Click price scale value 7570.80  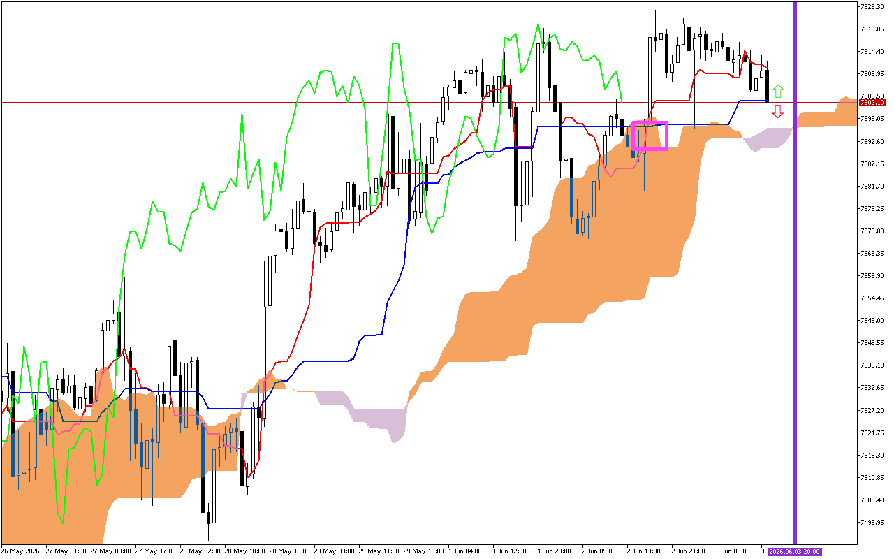coord(872,231)
